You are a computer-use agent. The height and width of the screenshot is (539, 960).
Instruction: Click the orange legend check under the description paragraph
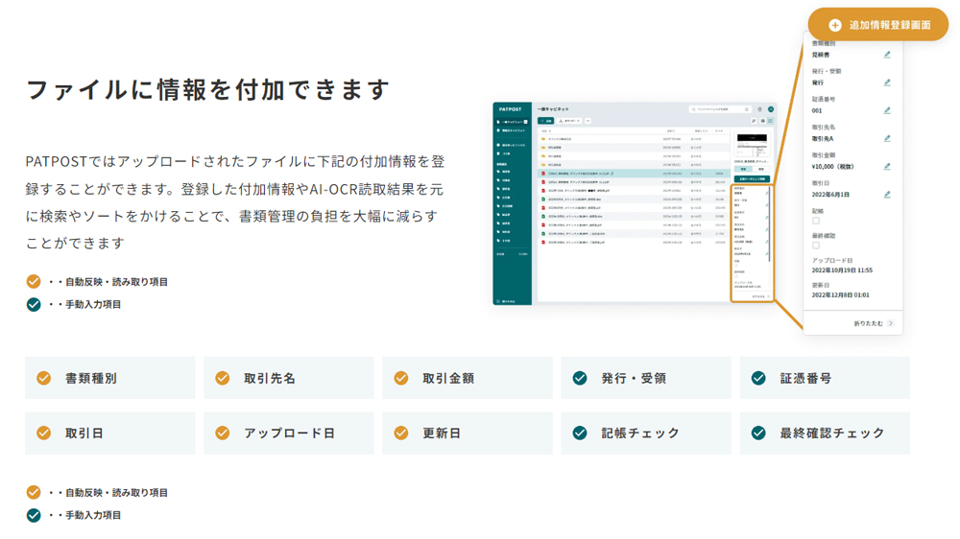(x=34, y=281)
